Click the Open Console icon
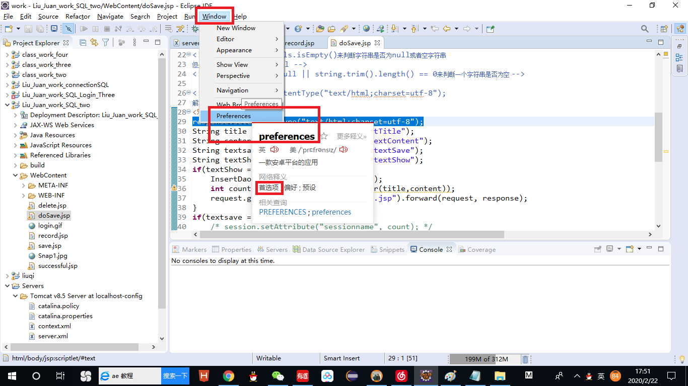Screen dimensions: 688x386 click(630, 249)
